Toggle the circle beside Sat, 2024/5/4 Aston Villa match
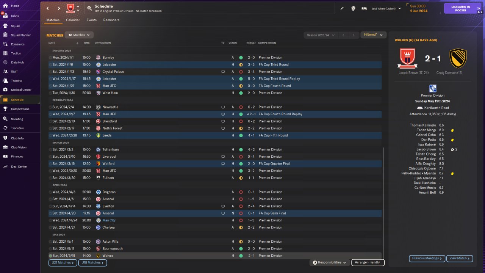This screenshot has height=273, width=485. [50, 242]
